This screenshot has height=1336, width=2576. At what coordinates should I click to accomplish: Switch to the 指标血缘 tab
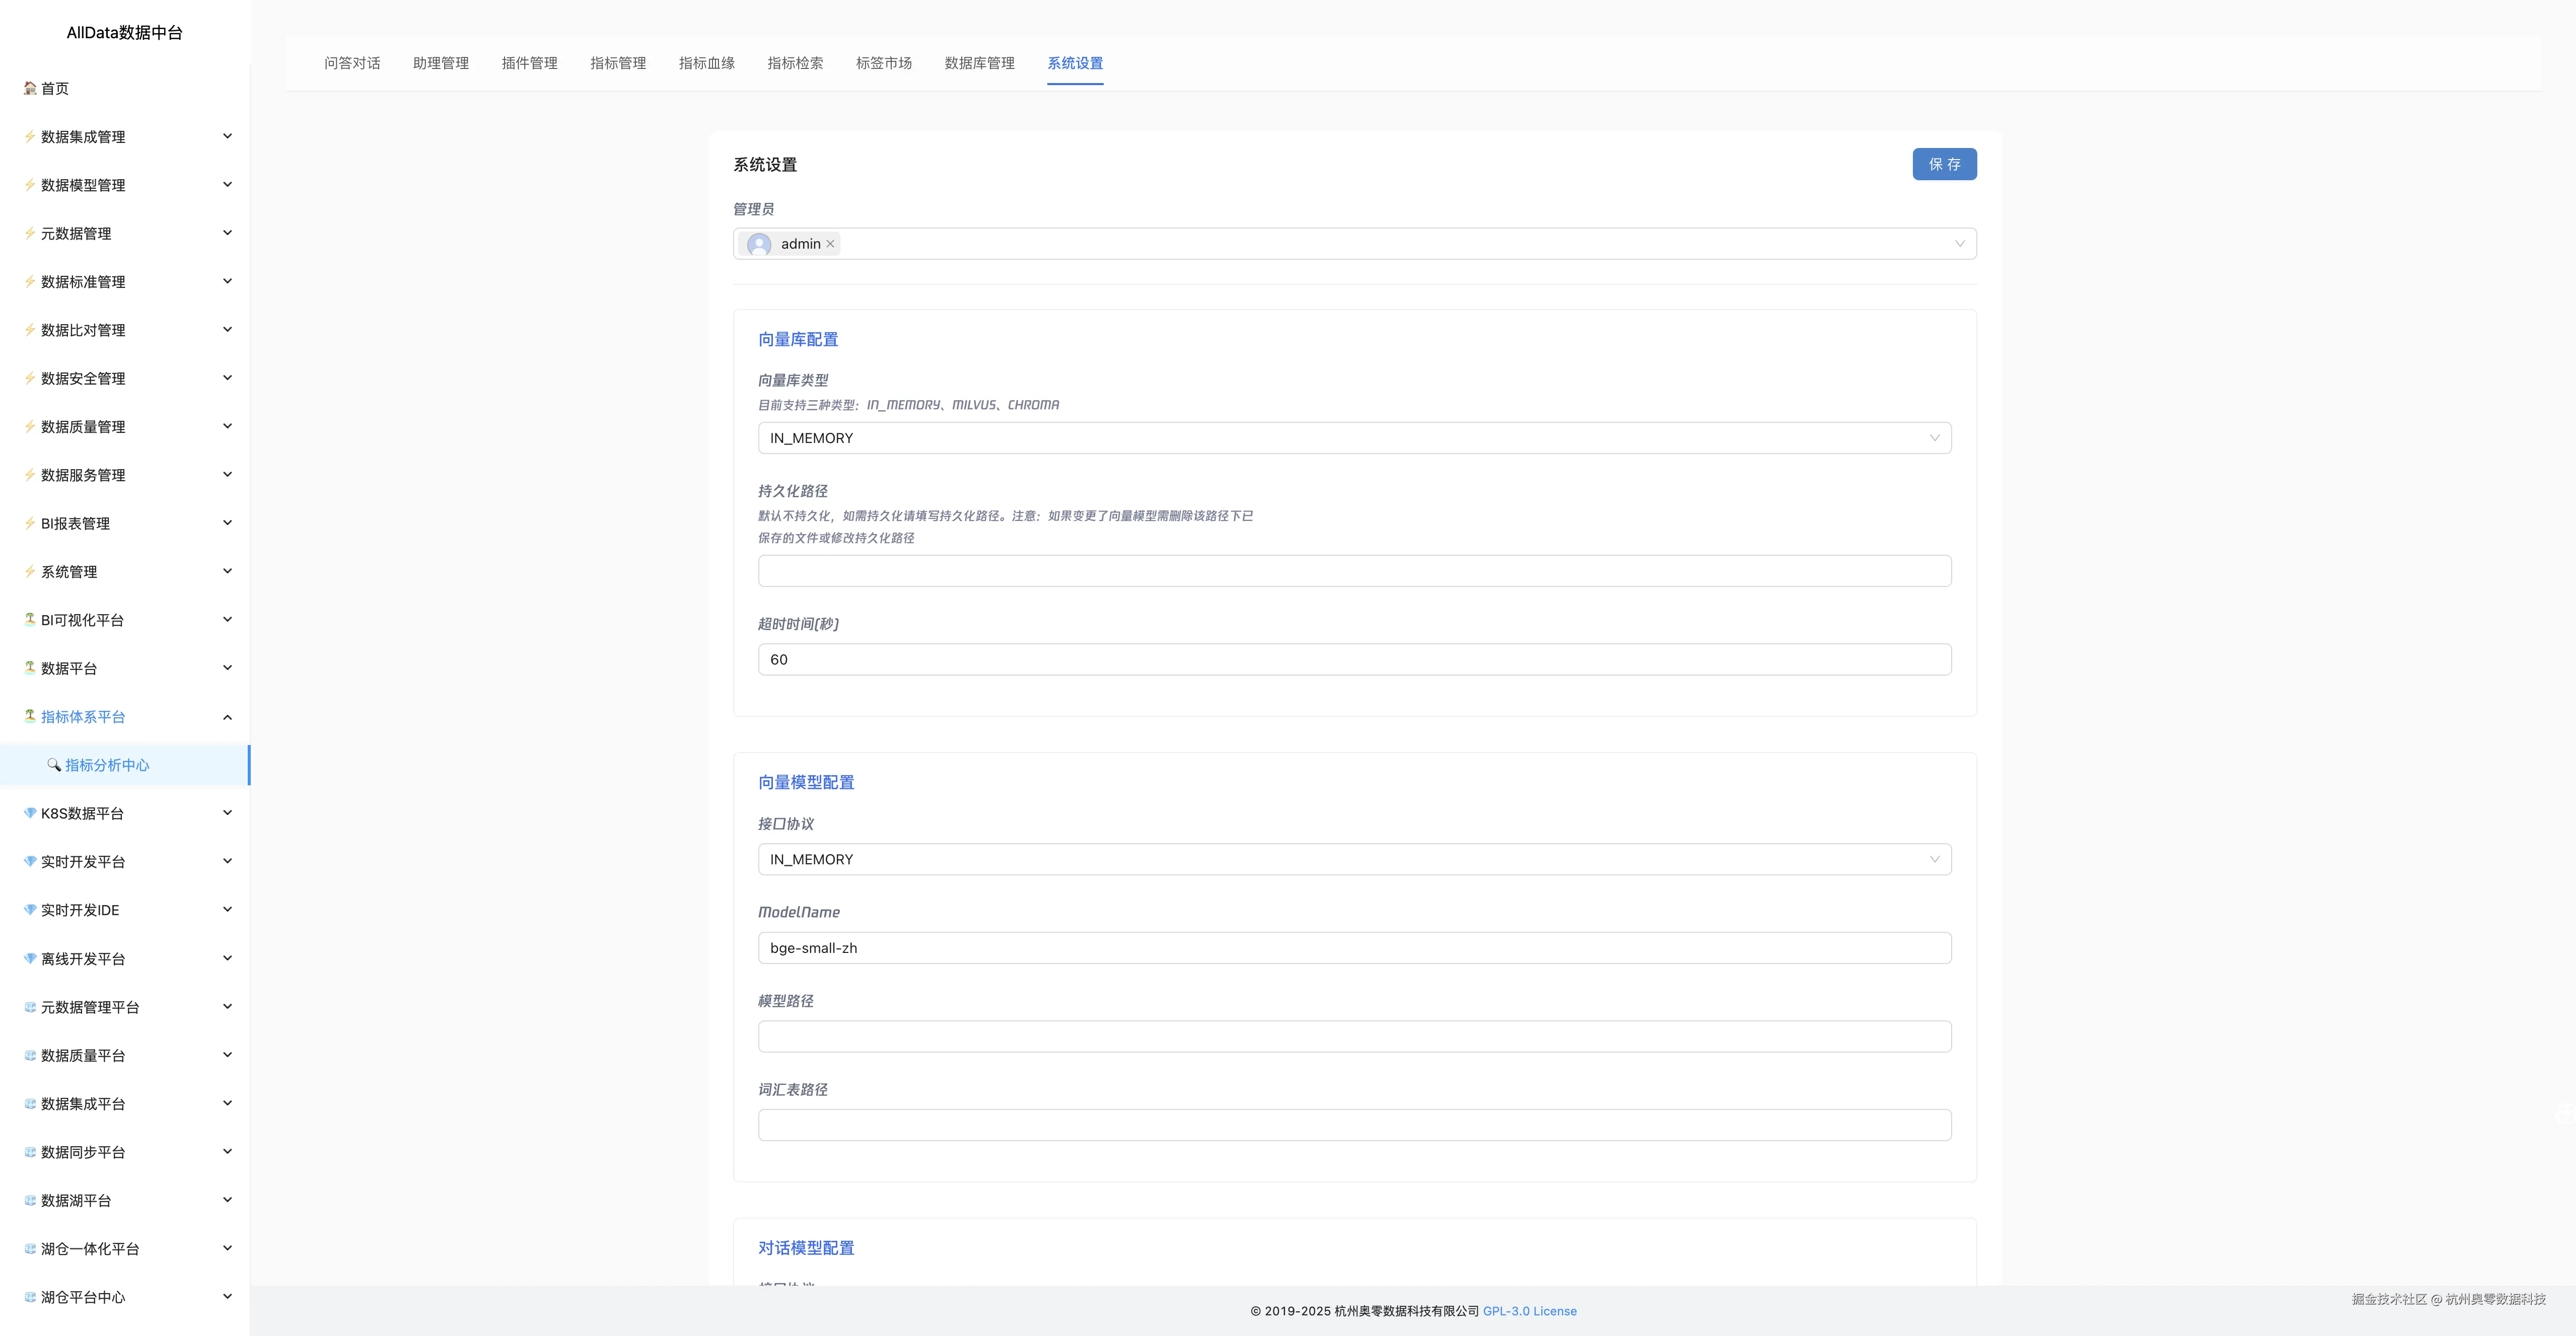coord(706,63)
